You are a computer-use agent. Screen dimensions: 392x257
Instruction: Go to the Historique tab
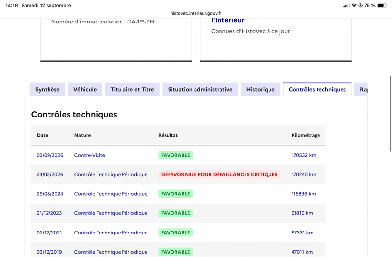point(261,90)
